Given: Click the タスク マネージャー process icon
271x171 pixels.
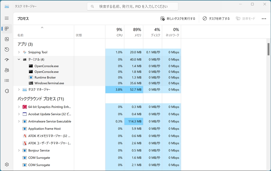Looking at the screenshot, I should coord(25,90).
